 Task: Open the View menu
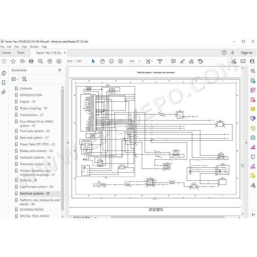(x=17, y=47)
